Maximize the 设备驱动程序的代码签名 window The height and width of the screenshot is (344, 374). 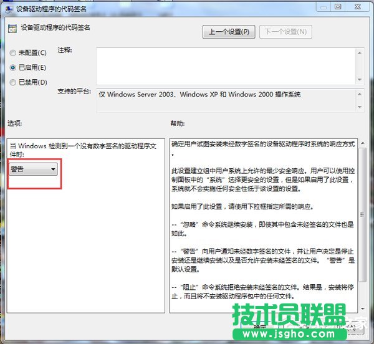338,7
